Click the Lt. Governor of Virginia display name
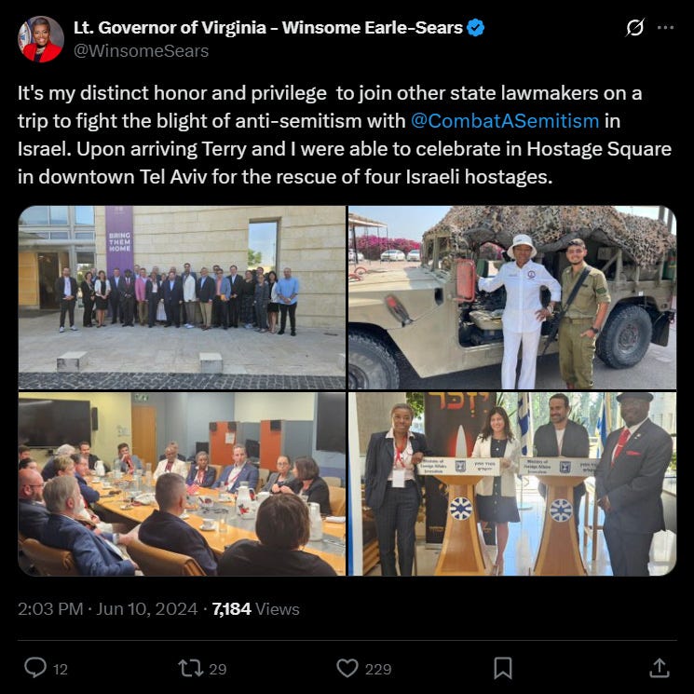Image resolution: width=694 pixels, height=694 pixels. (268, 28)
